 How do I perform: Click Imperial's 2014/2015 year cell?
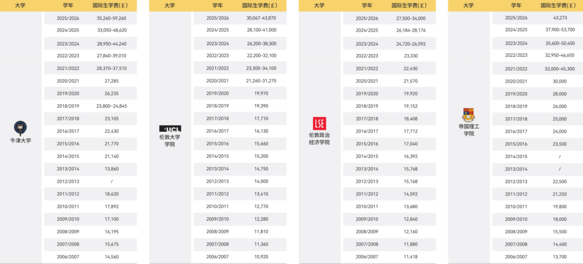click(x=516, y=157)
